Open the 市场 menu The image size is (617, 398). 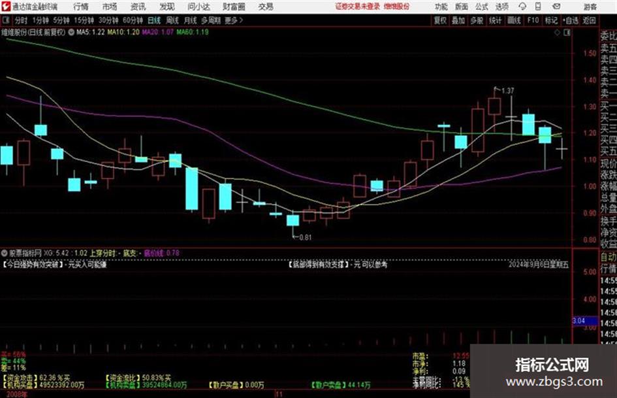(x=110, y=7)
